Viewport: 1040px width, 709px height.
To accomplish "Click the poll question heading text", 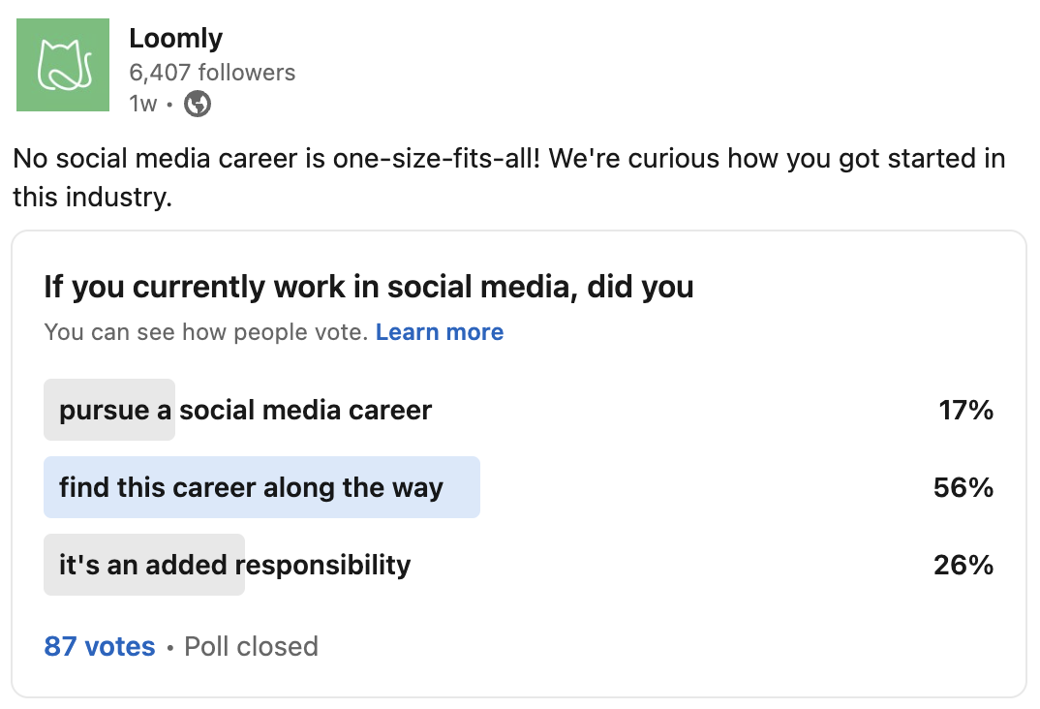I will [368, 288].
